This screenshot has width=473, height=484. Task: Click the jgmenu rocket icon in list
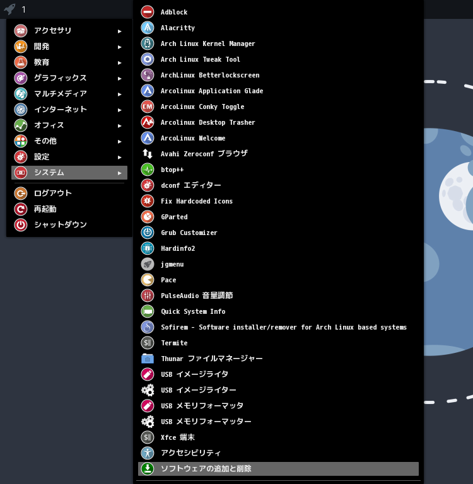[x=148, y=264]
